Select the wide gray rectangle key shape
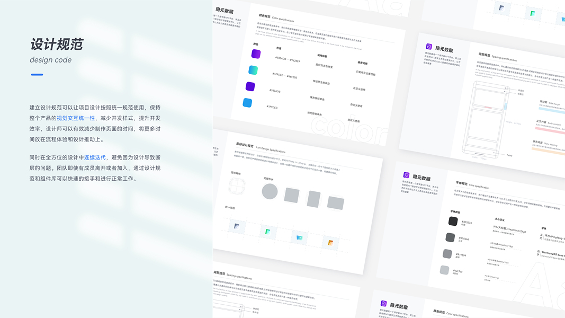 click(x=336, y=203)
